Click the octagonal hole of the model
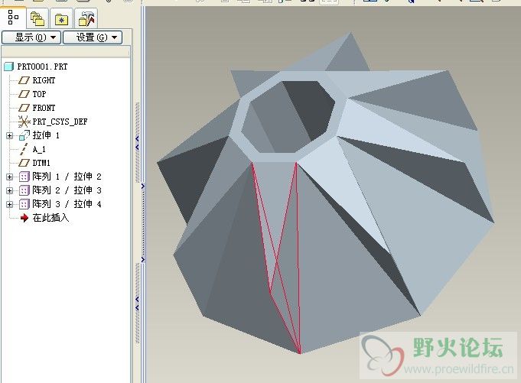Image resolution: width=521 pixels, height=383 pixels. click(x=288, y=117)
